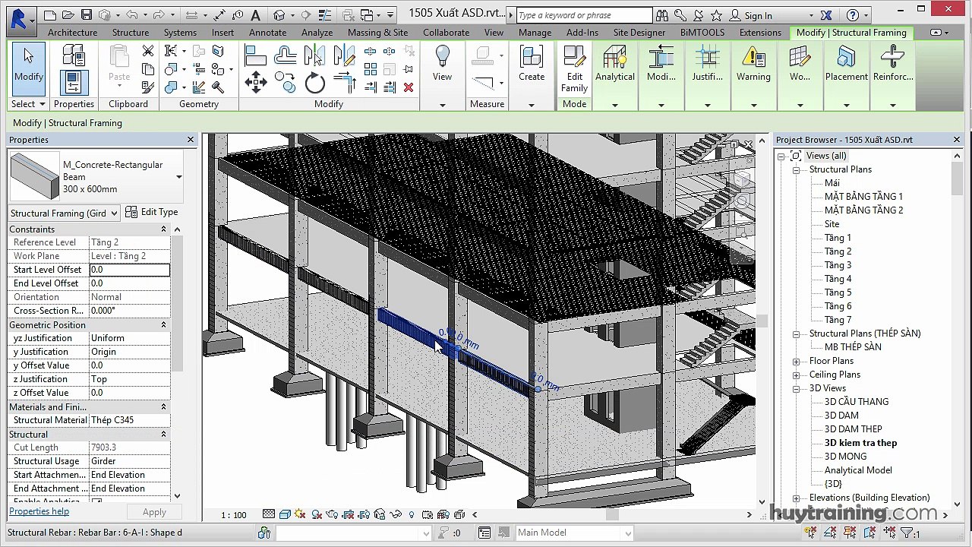Switch to Collaborate tab
This screenshot has height=547, width=972.
coord(446,33)
